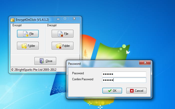
Task: Minimize the EncryptOnClick window
Action: pyautogui.click(x=58, y=19)
